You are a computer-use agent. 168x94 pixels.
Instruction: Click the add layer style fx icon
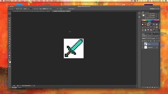[145, 87]
